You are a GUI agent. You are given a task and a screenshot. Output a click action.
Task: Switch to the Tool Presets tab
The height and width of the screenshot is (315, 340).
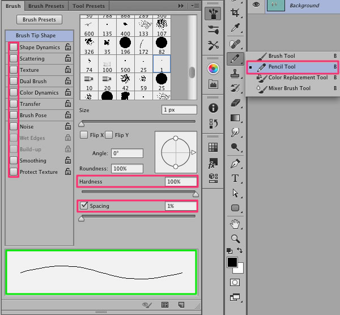[88, 6]
